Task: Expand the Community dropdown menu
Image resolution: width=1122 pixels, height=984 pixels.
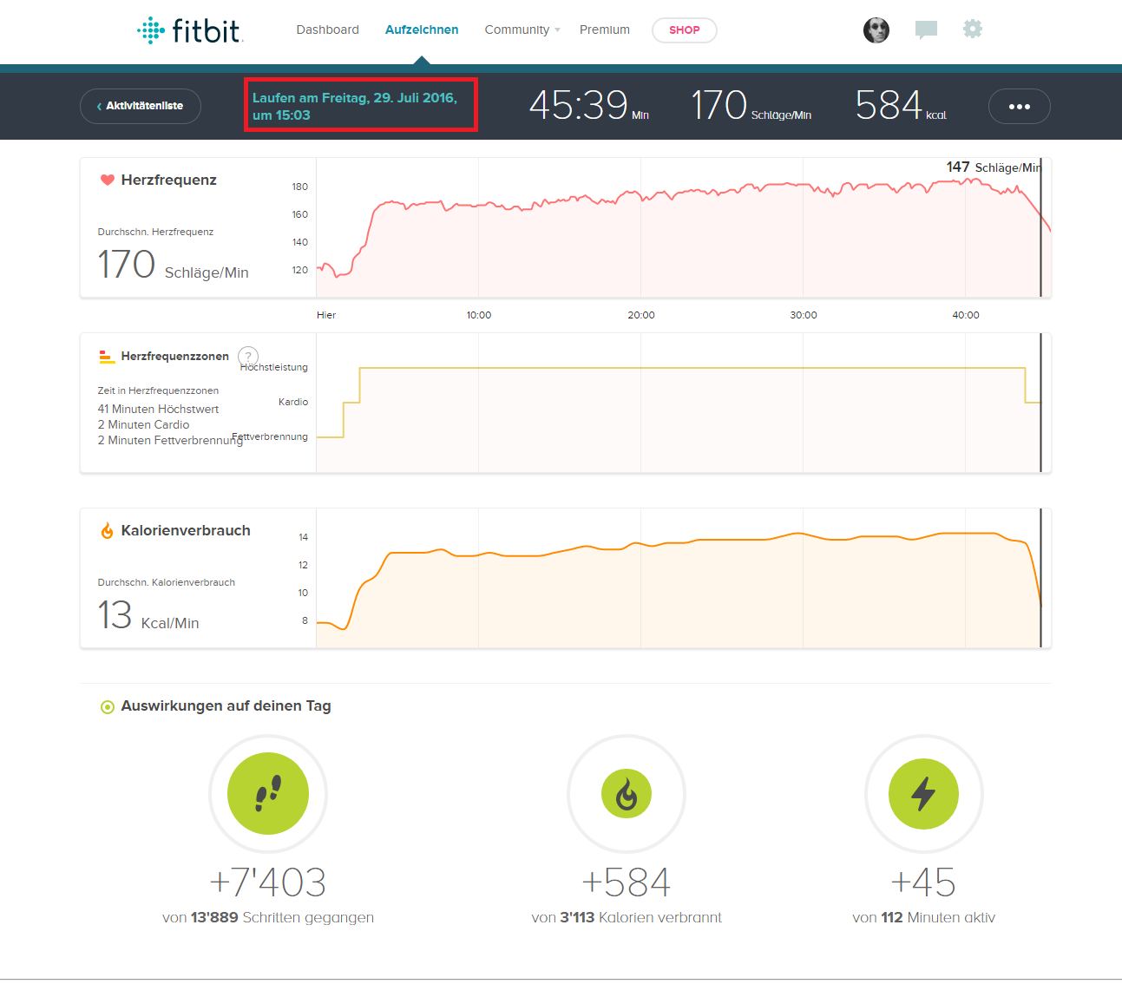Action: tap(522, 30)
